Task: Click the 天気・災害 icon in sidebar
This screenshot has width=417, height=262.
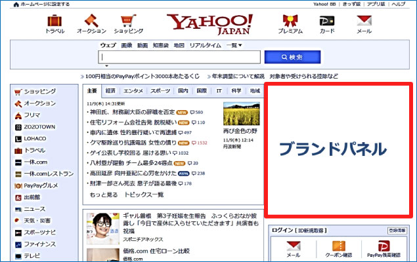Action: [x=17, y=220]
